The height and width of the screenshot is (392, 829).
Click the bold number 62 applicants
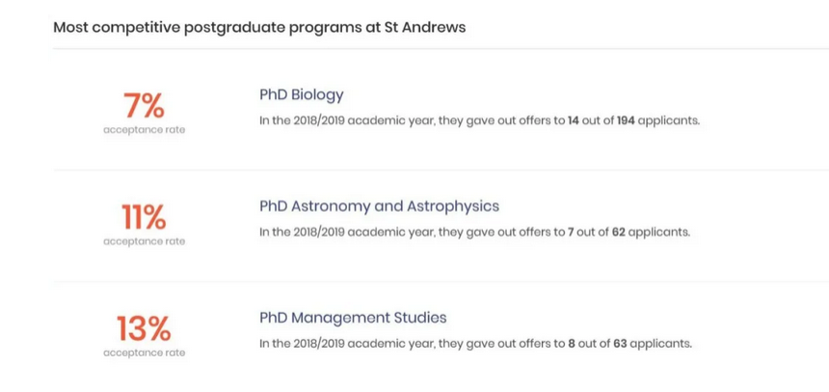(x=619, y=232)
